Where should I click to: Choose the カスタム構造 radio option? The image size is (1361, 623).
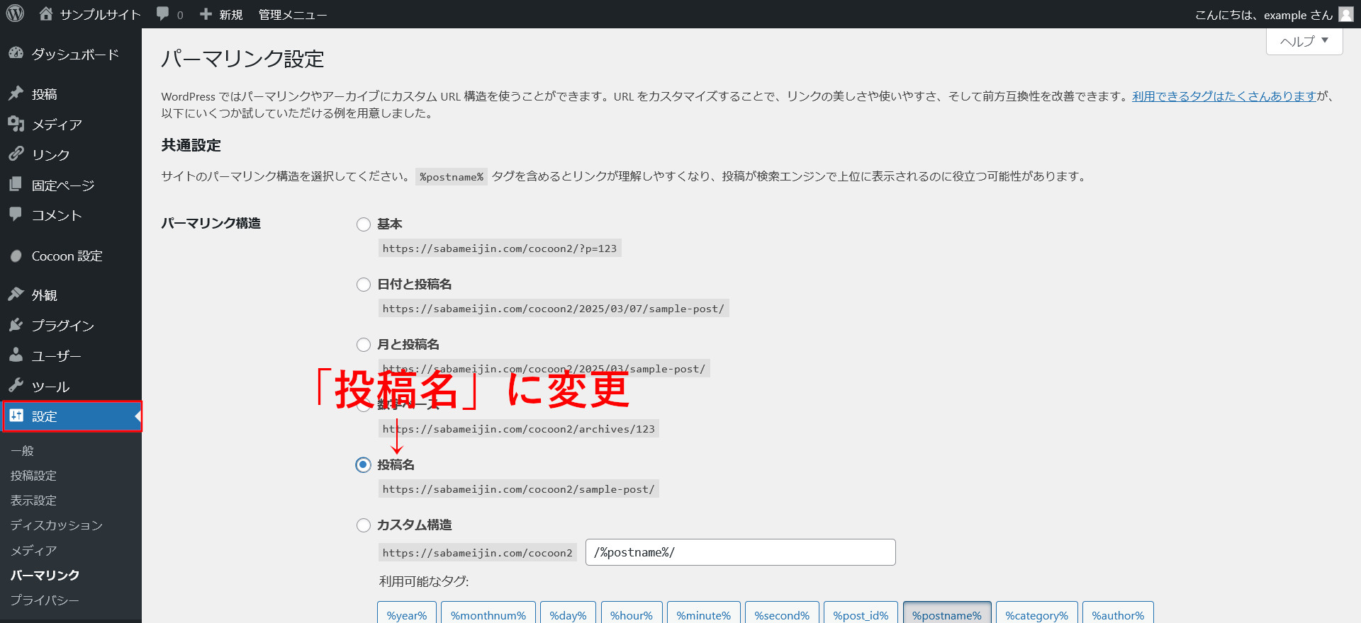click(364, 525)
